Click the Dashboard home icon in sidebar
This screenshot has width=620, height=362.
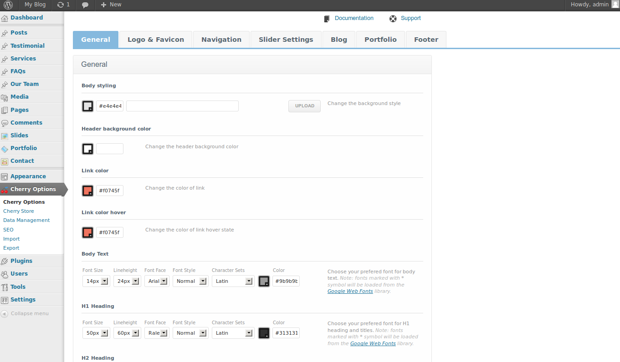[x=5, y=18]
